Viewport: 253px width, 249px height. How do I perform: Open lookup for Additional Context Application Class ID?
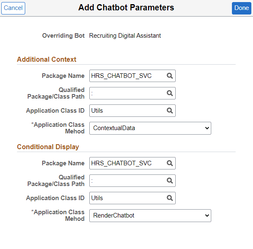pos(169,111)
